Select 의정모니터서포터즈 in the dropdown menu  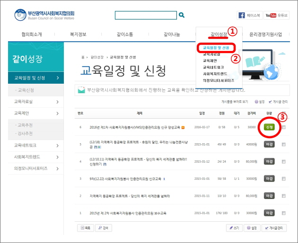pos(219,80)
